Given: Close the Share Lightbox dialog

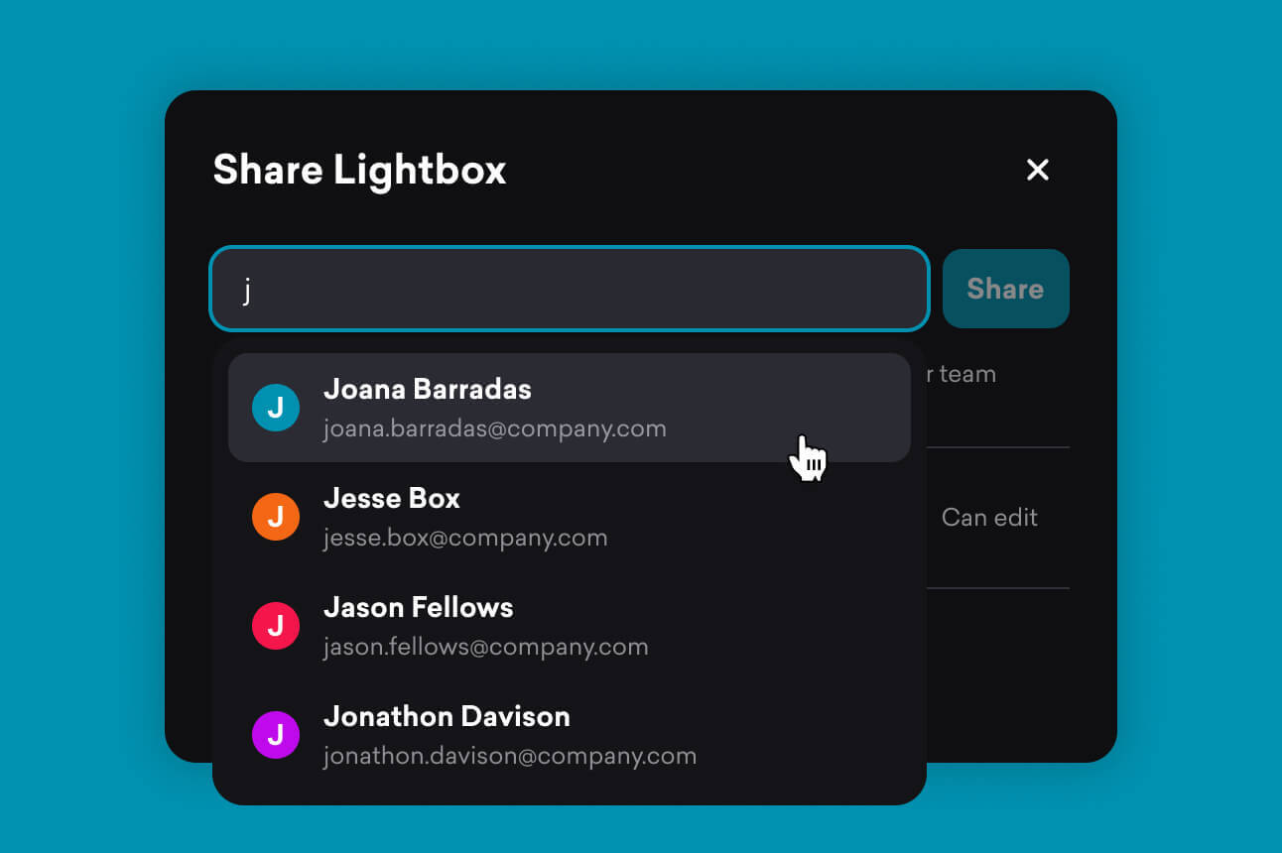Looking at the screenshot, I should pyautogui.click(x=1037, y=170).
